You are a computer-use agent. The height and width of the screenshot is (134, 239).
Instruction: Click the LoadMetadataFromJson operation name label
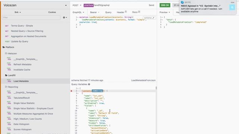pyautogui.click(x=143, y=80)
